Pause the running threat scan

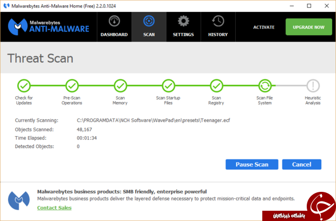click(252, 164)
